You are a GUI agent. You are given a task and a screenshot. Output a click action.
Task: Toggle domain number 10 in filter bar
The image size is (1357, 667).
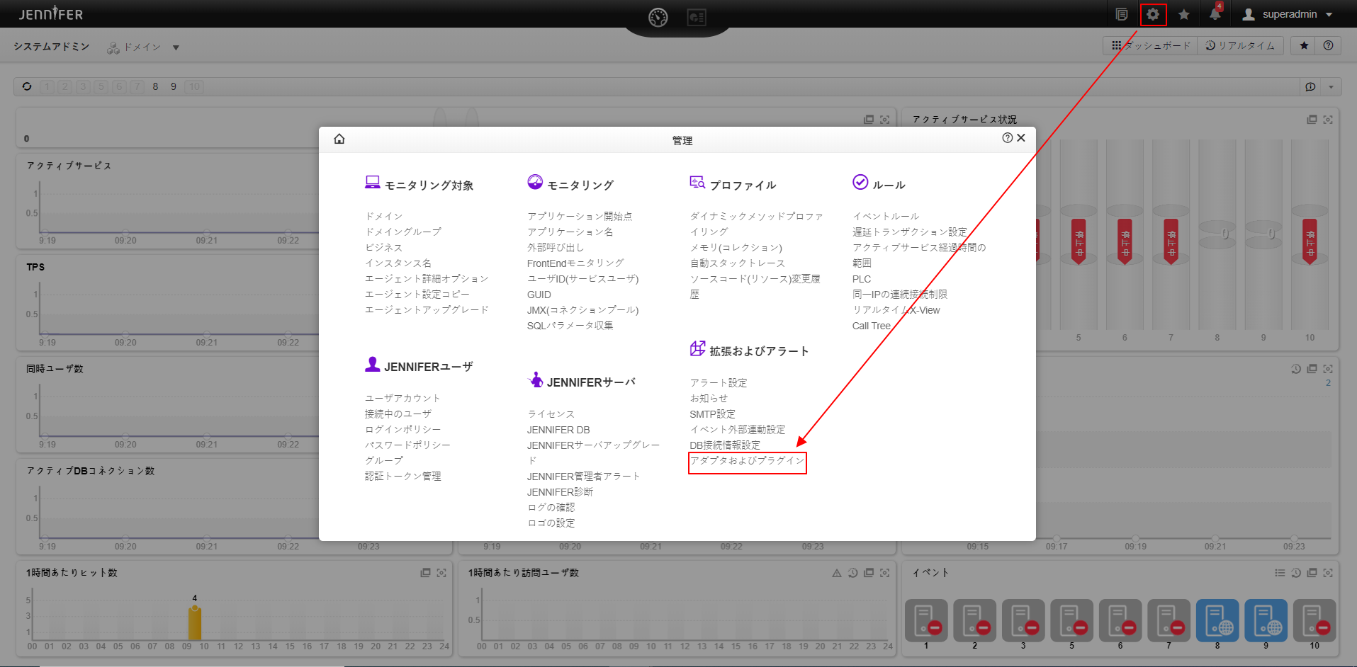pyautogui.click(x=194, y=86)
